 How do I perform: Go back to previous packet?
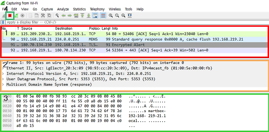tap(63, 16)
